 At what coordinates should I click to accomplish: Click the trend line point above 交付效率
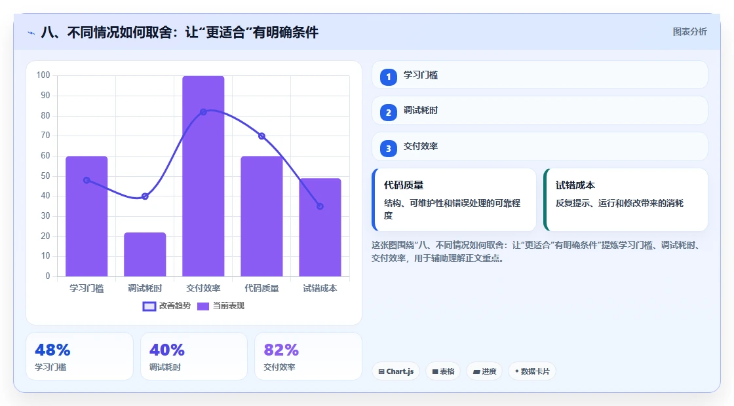click(203, 112)
